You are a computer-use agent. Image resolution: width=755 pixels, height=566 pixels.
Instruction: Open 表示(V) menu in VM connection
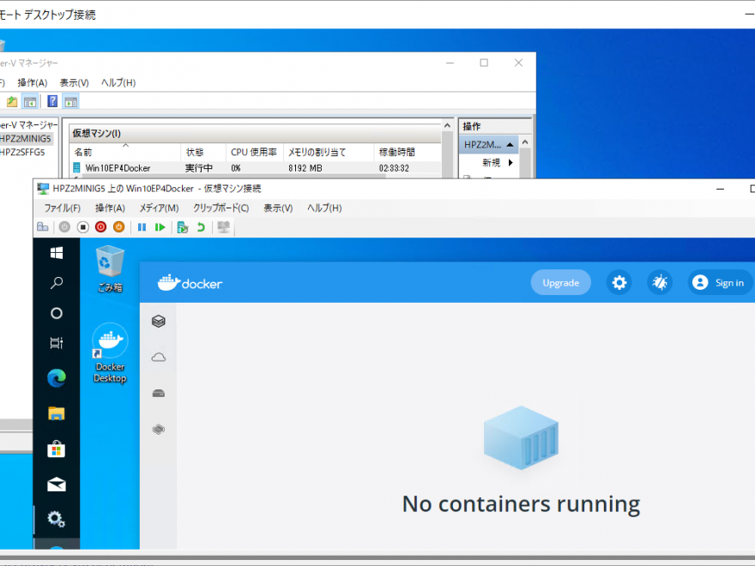pos(278,208)
